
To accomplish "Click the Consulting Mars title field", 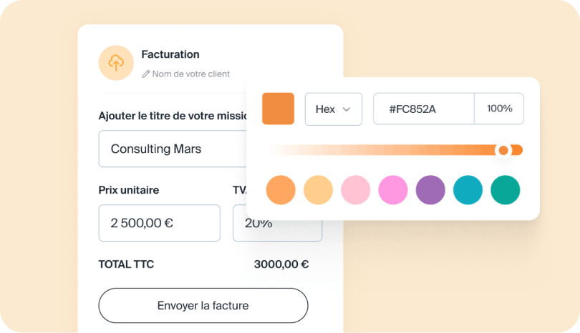I will [x=172, y=149].
